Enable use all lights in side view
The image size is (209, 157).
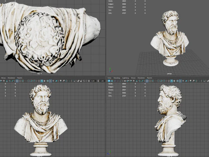(183, 81)
